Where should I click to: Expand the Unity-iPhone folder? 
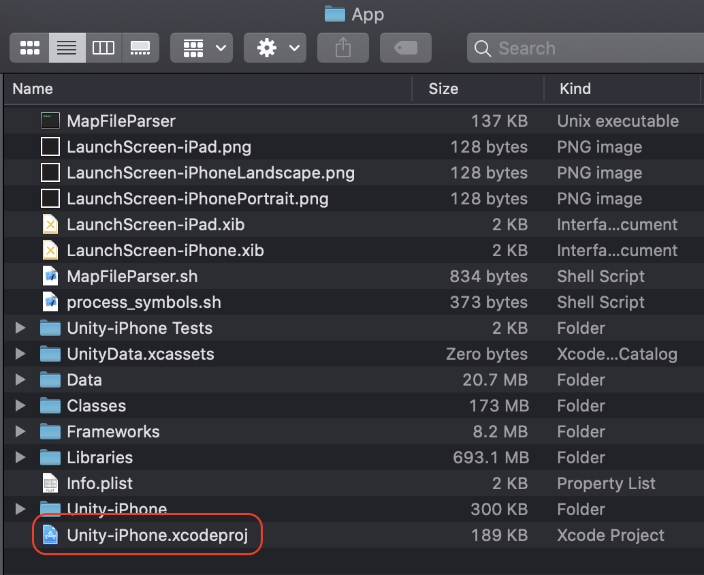click(x=20, y=509)
